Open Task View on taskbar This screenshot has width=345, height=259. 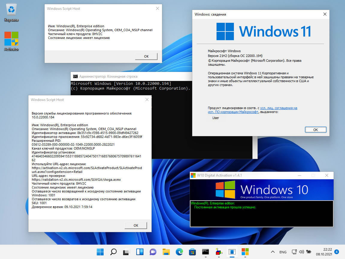(x=126, y=252)
